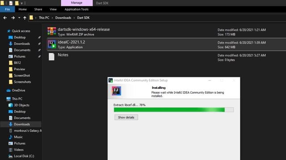Click the folder icon in address bar
The height and width of the screenshot is (160, 286).
[31, 18]
